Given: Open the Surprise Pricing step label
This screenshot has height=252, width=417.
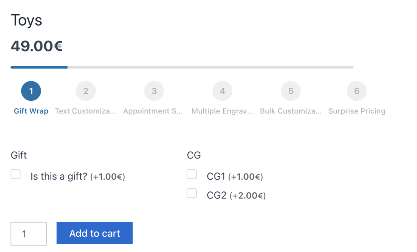Looking at the screenshot, I should coord(357,111).
